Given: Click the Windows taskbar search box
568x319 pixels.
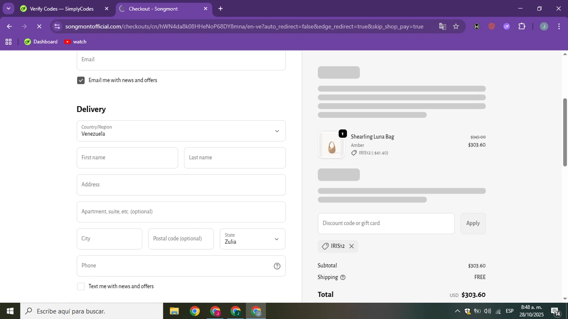Looking at the screenshot, I should tap(92, 311).
